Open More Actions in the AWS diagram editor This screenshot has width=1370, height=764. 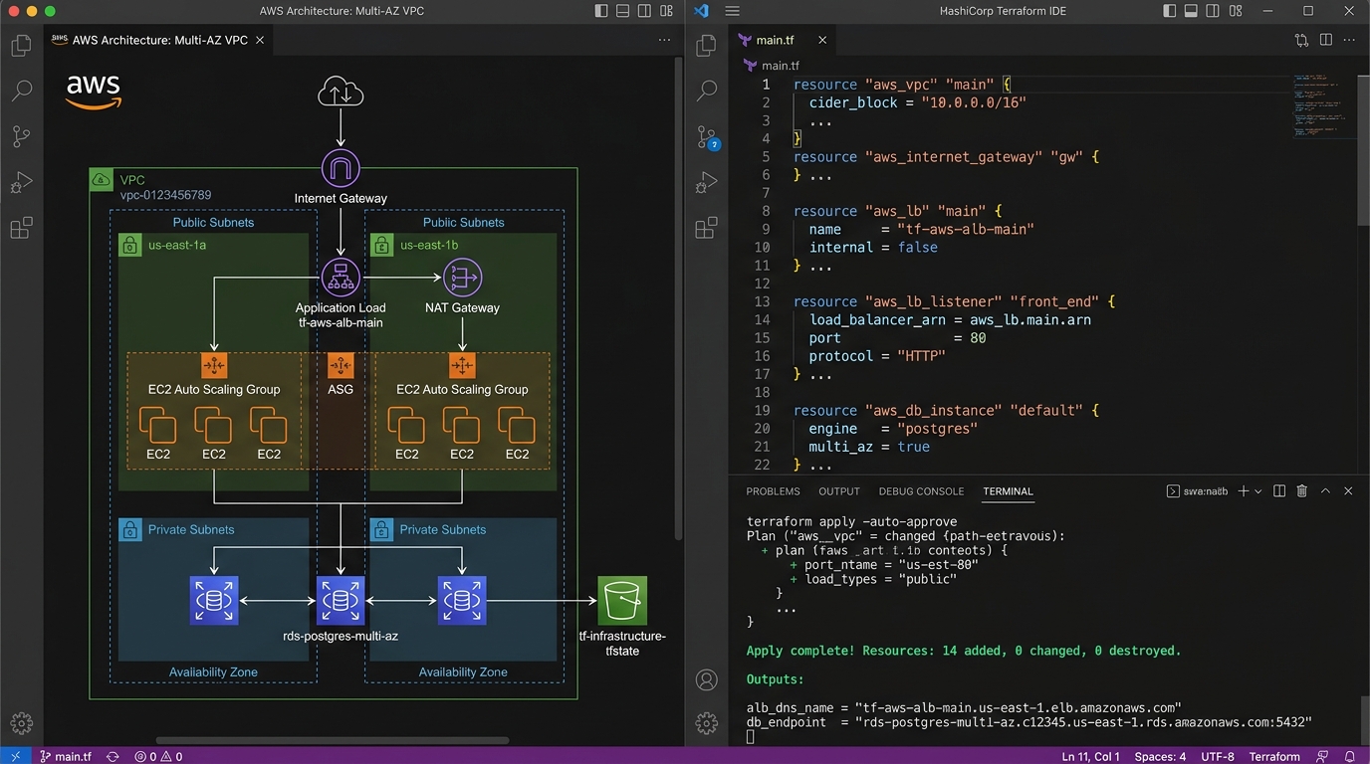click(x=664, y=40)
